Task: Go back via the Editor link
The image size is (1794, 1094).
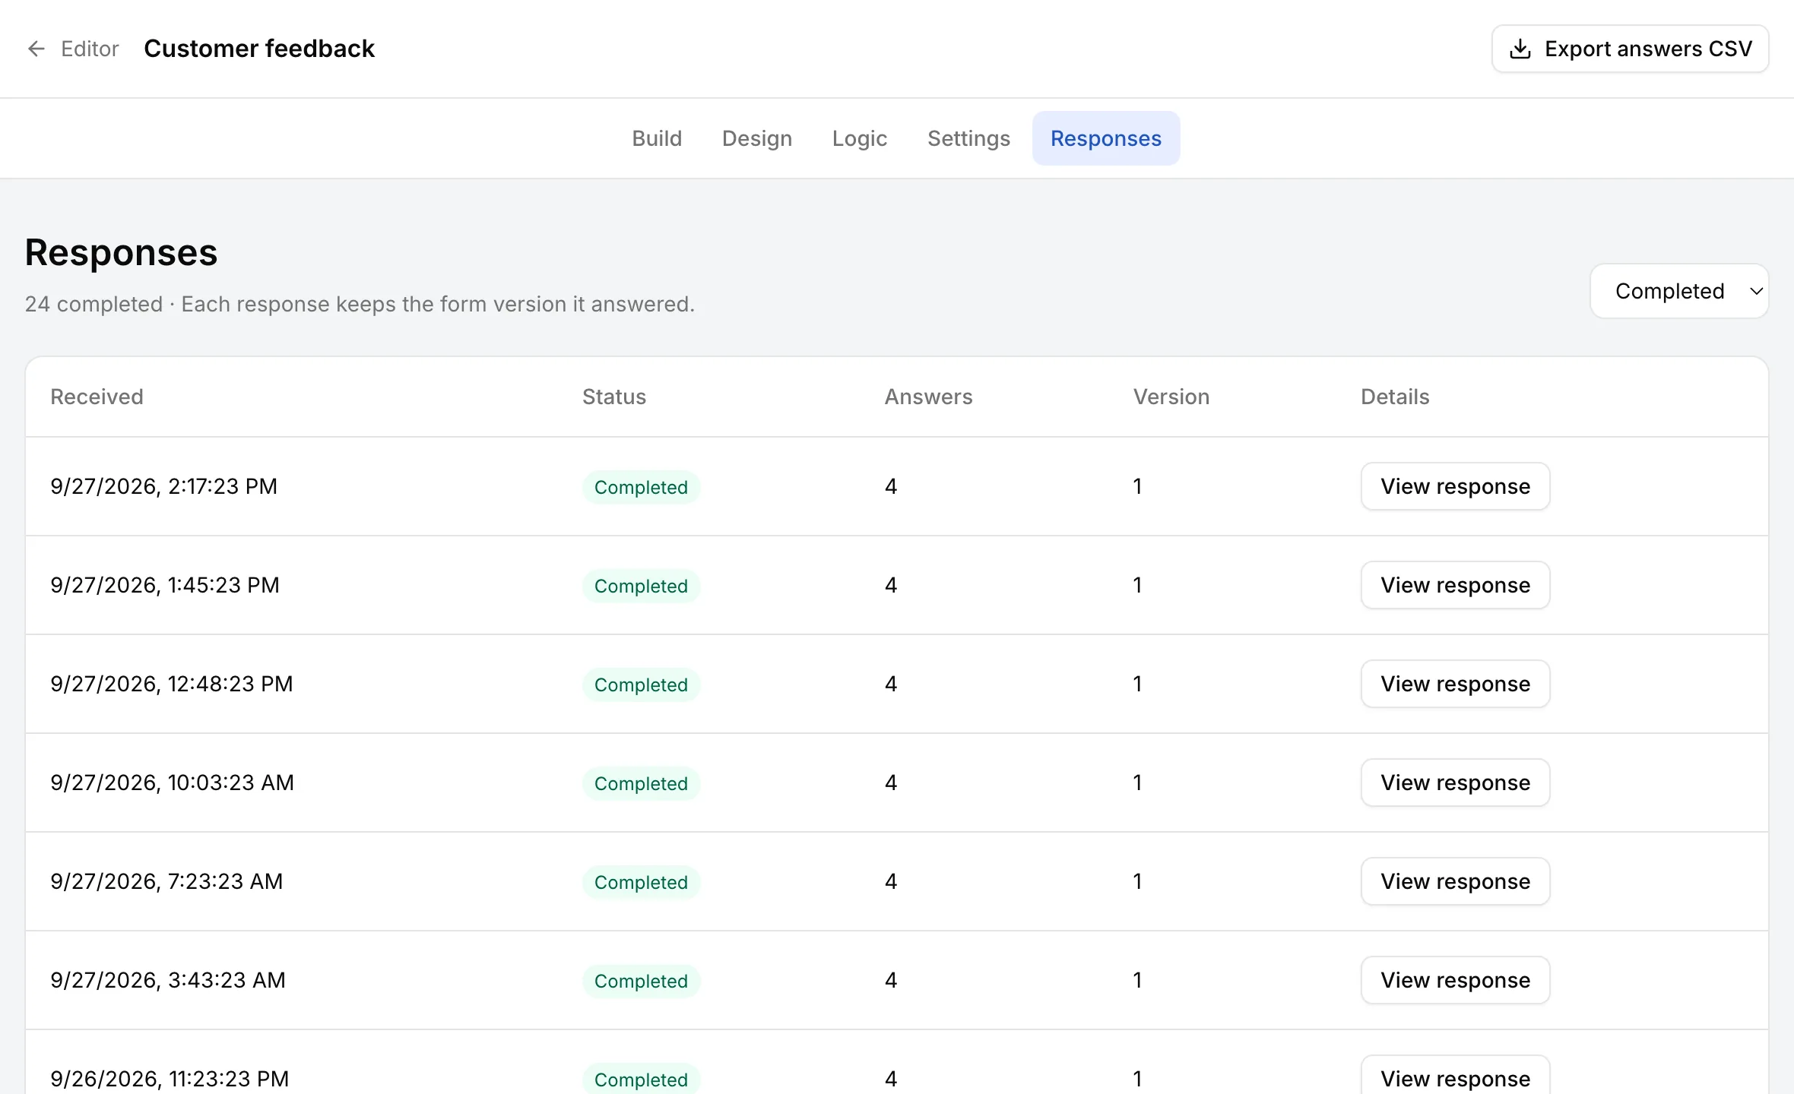Action: pos(74,49)
